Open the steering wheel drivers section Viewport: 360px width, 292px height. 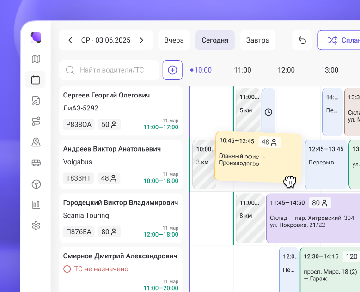(36, 184)
